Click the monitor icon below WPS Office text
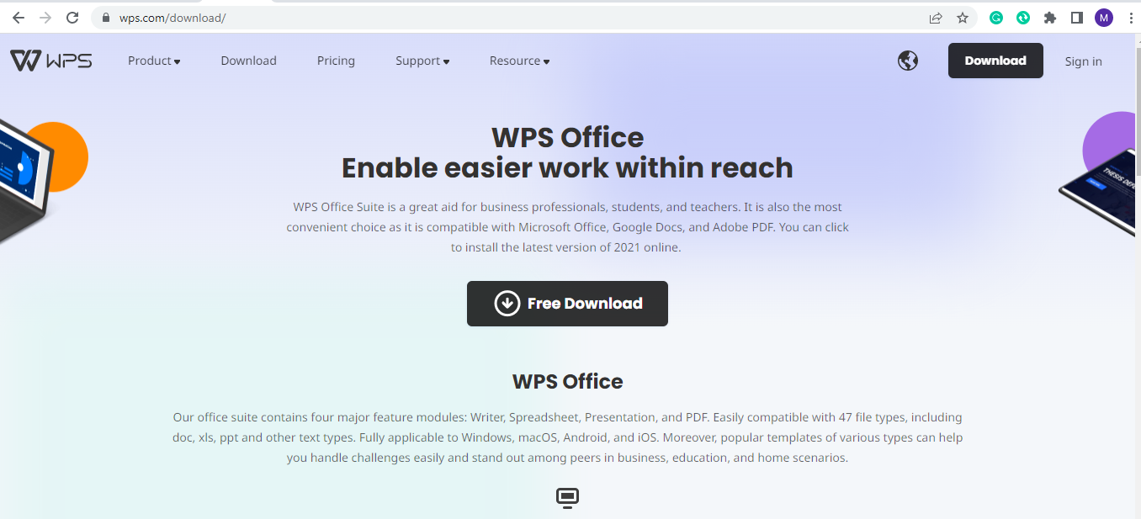Image resolution: width=1141 pixels, height=519 pixels. (568, 498)
